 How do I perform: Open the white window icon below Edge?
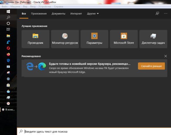(8, 67)
